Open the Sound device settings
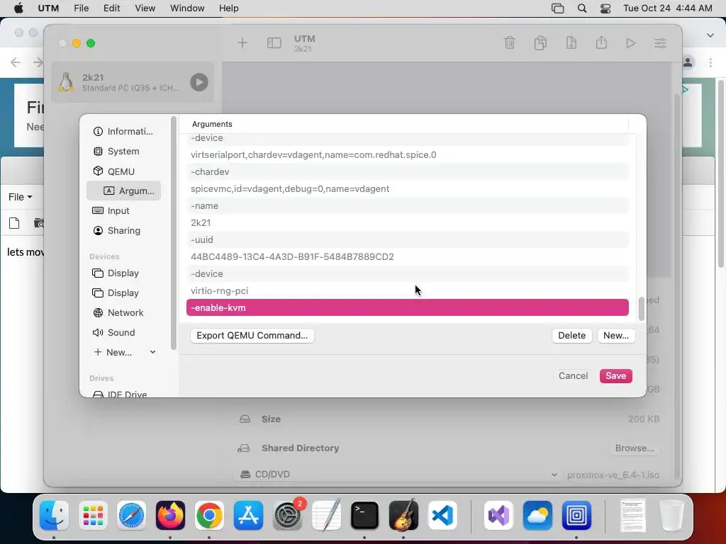Viewport: 726px width, 544px height. (123, 333)
